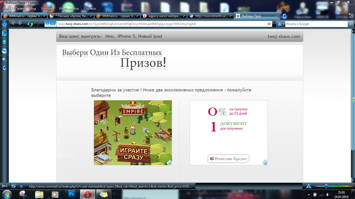Click the green side panel handle on right
The height and width of the screenshot is (199, 355).
[x=354, y=100]
